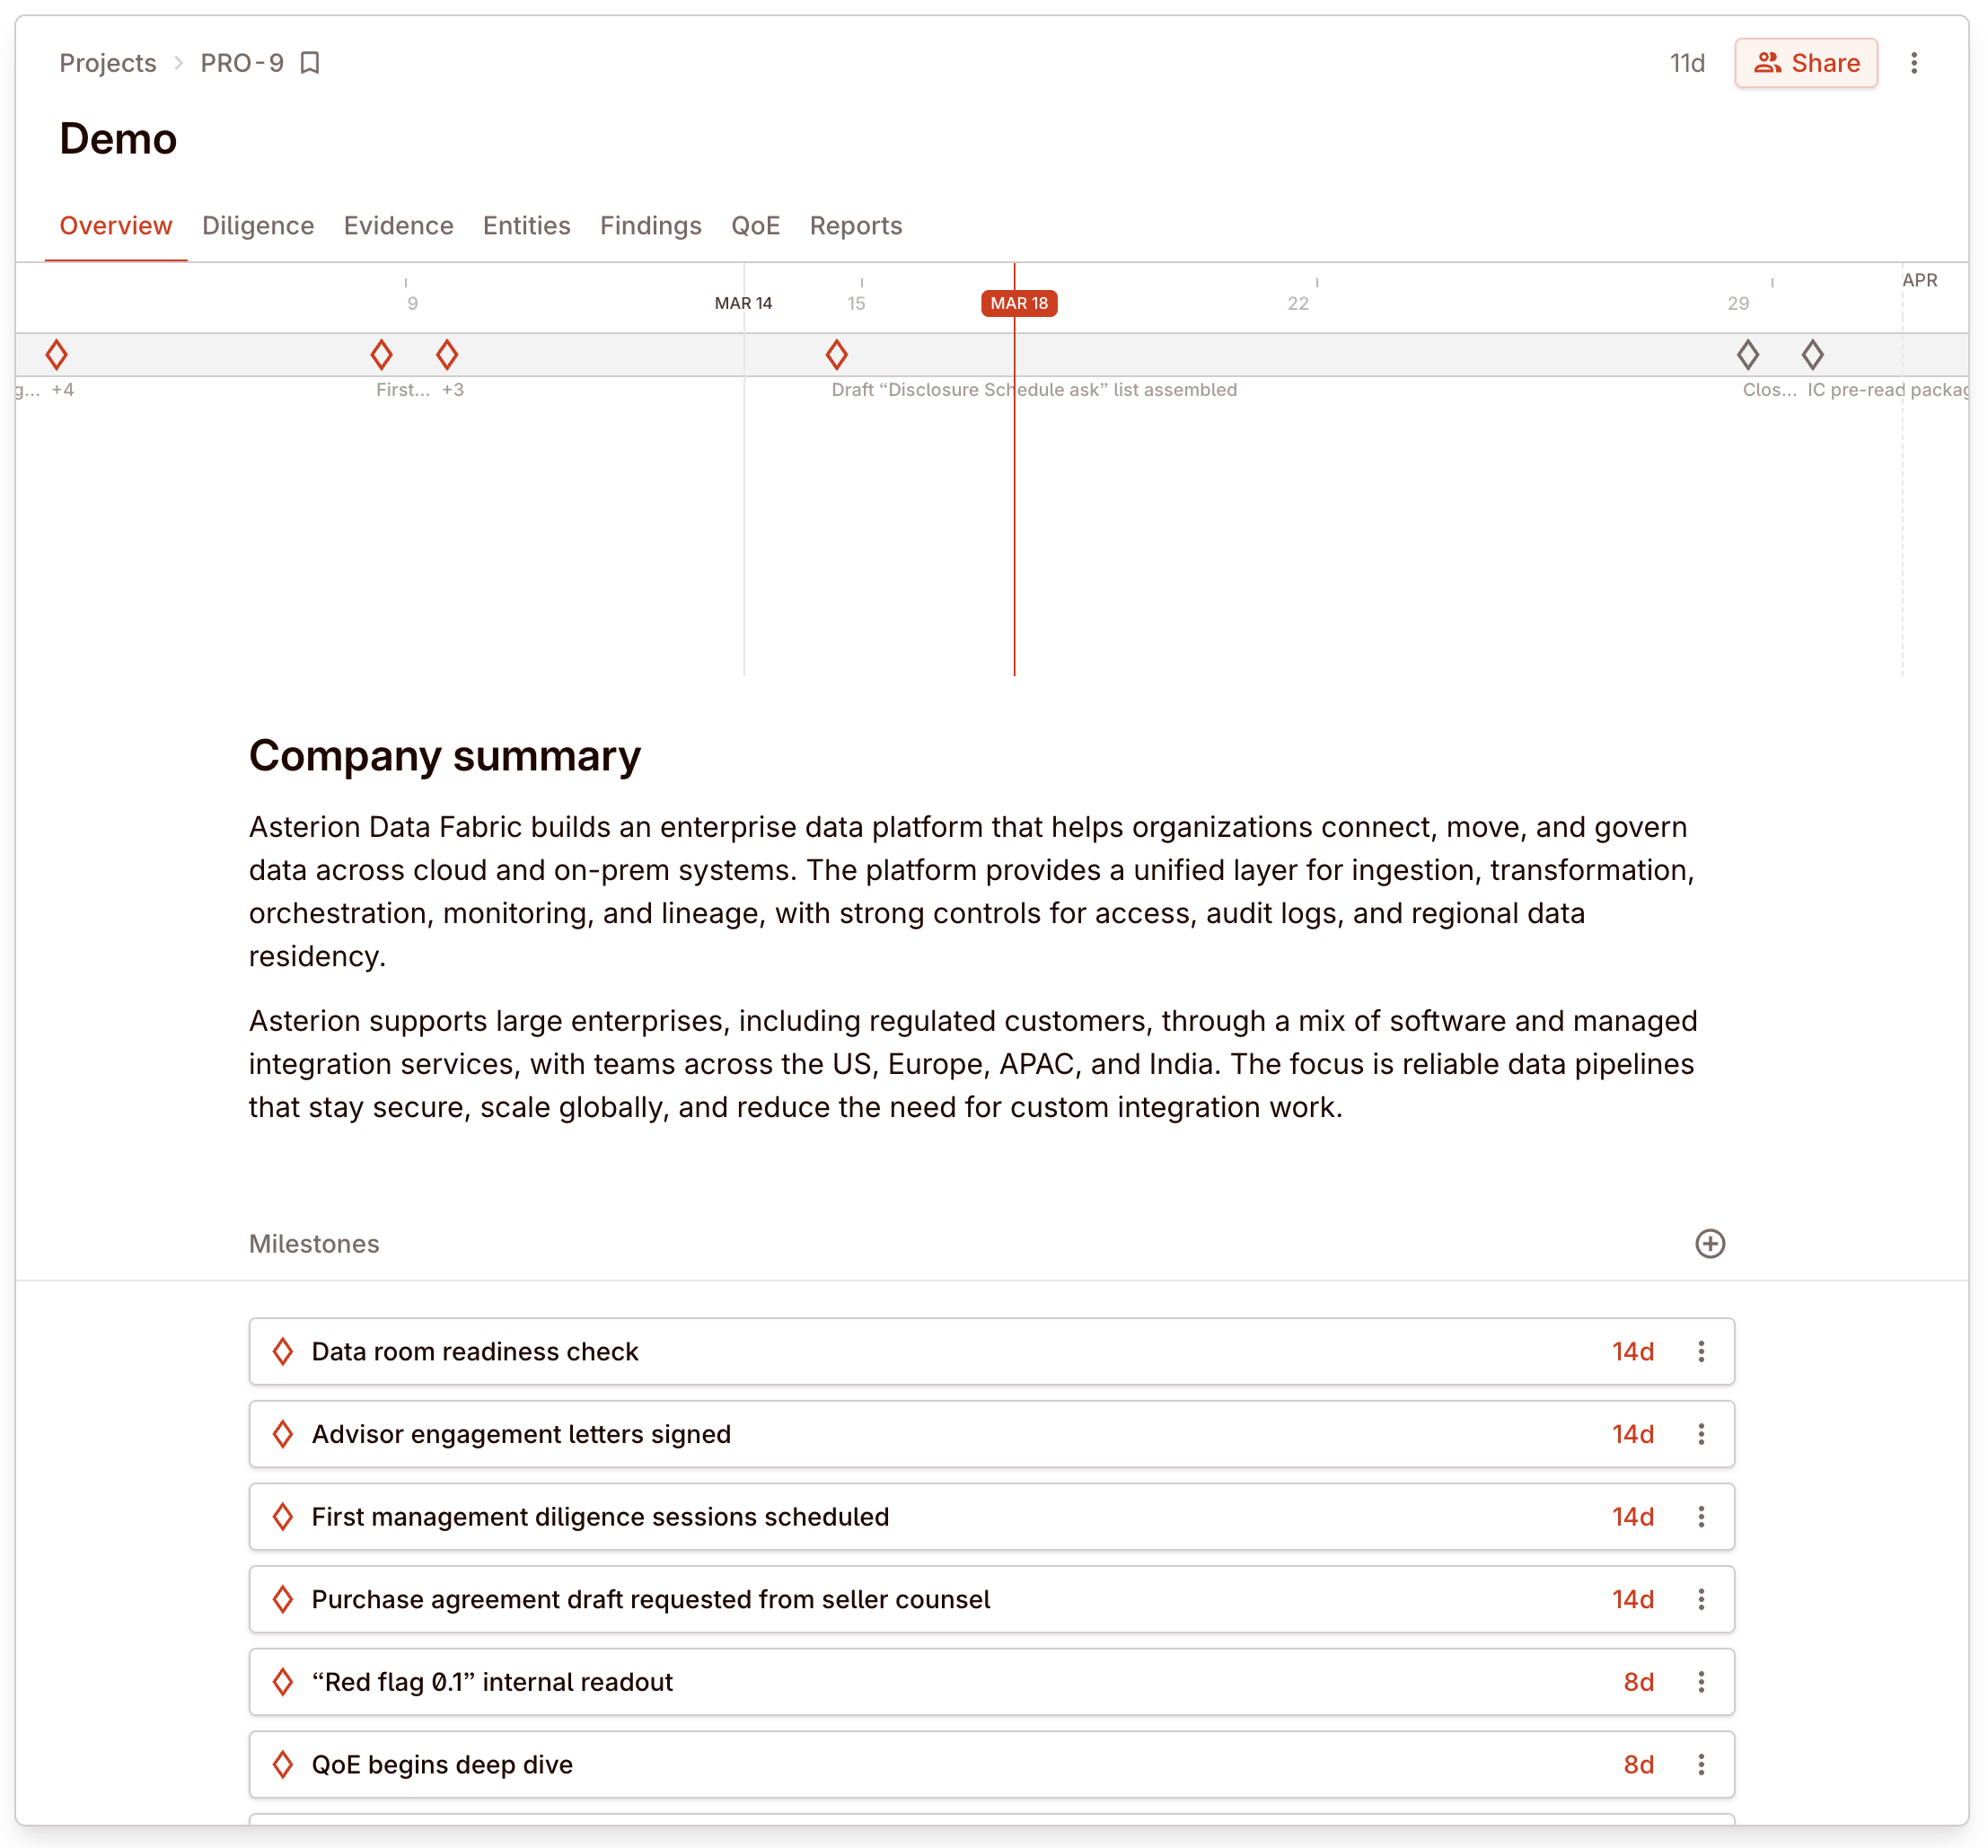
Task: Click the Share button
Action: [x=1806, y=62]
